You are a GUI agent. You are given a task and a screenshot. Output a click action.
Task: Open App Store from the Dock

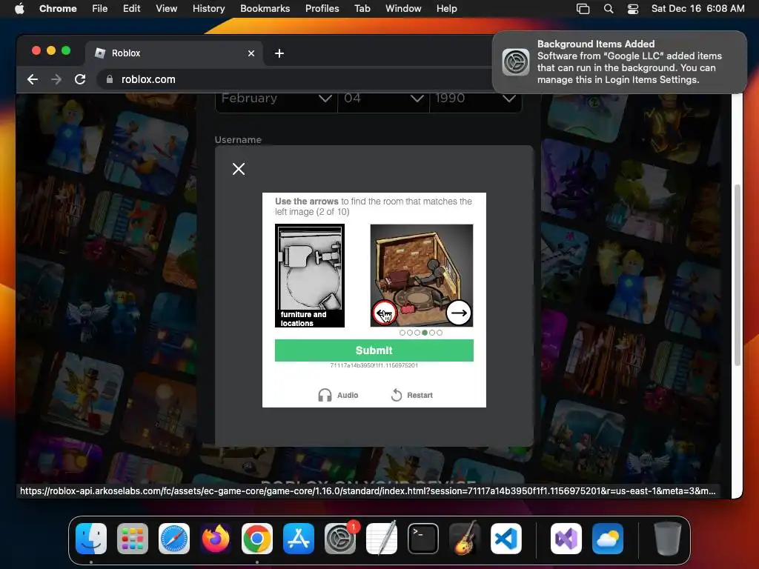pyautogui.click(x=299, y=539)
